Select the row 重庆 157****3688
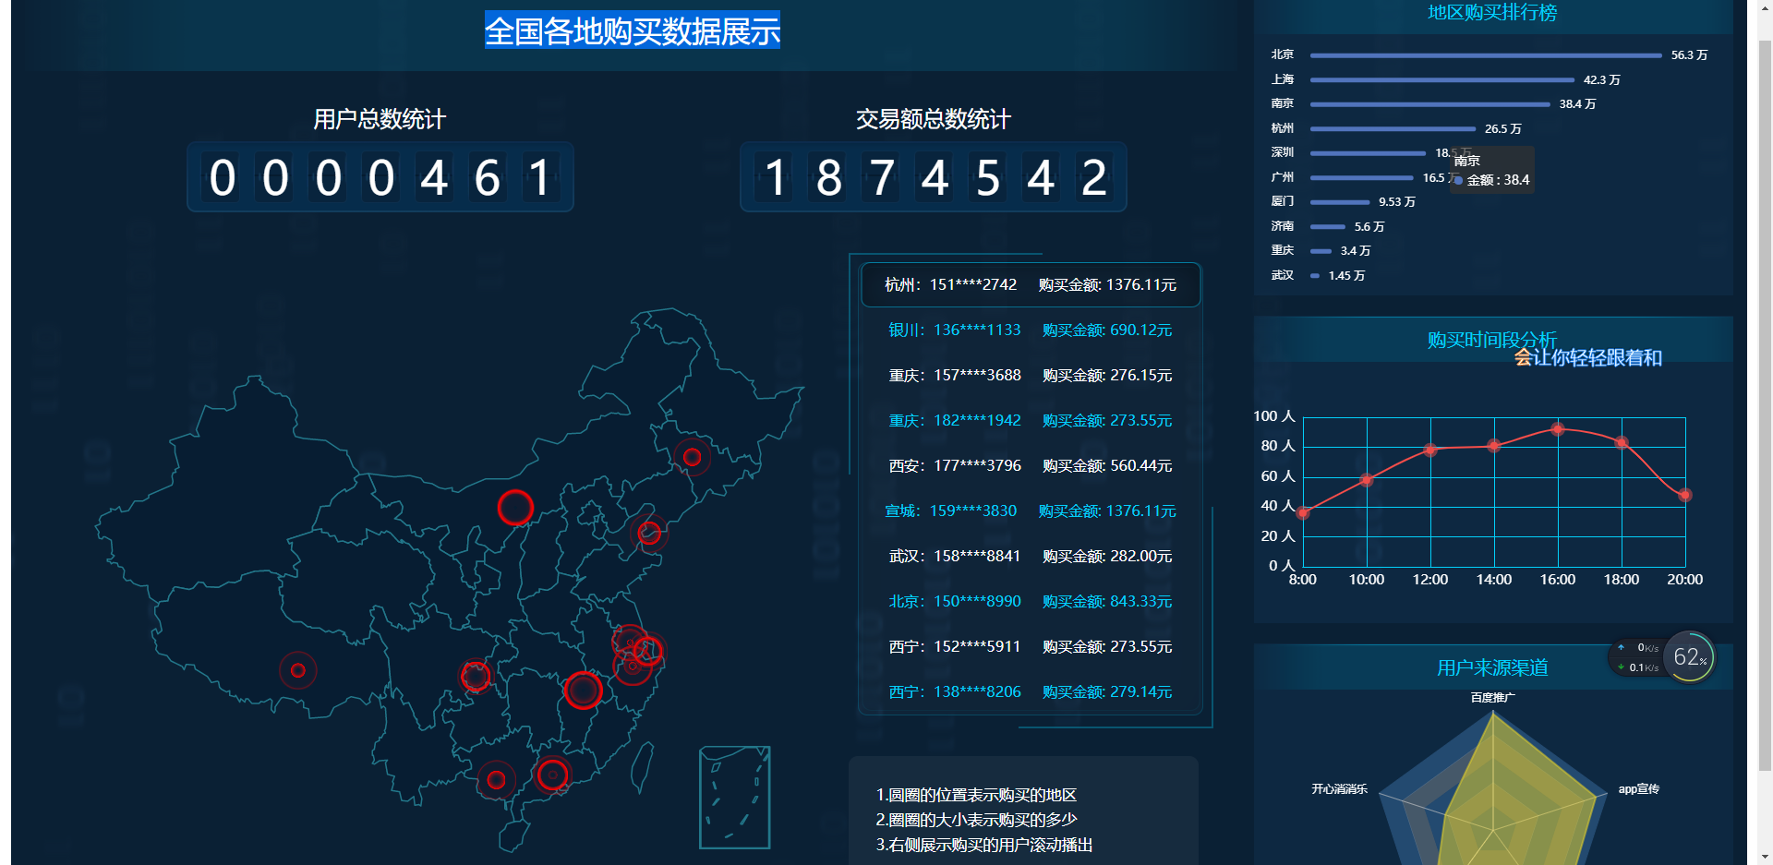This screenshot has width=1773, height=865. pos(1031,375)
